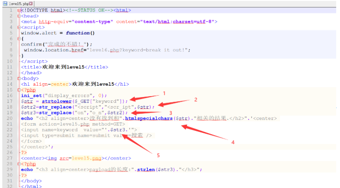This screenshot has width=340, height=188.
Task: Click level5.png in the img tag
Action: coord(86,158)
